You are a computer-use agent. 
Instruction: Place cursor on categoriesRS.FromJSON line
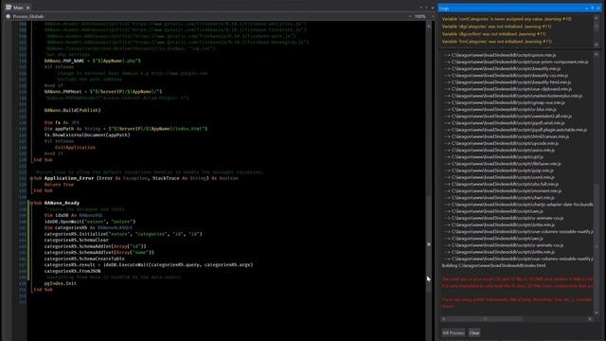pyautogui.click(x=72, y=271)
